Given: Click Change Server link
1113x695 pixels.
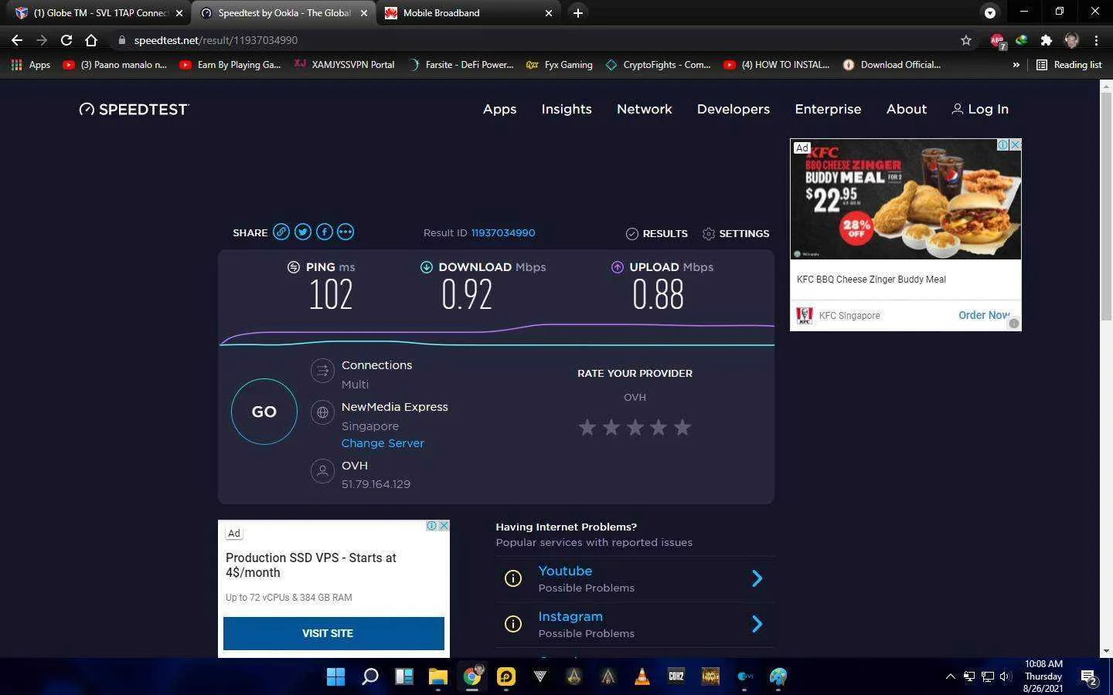Looking at the screenshot, I should 383,443.
